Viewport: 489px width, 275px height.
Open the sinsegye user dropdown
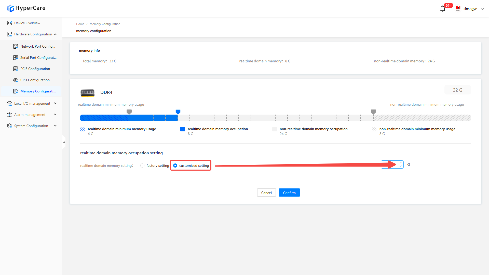pos(470,9)
